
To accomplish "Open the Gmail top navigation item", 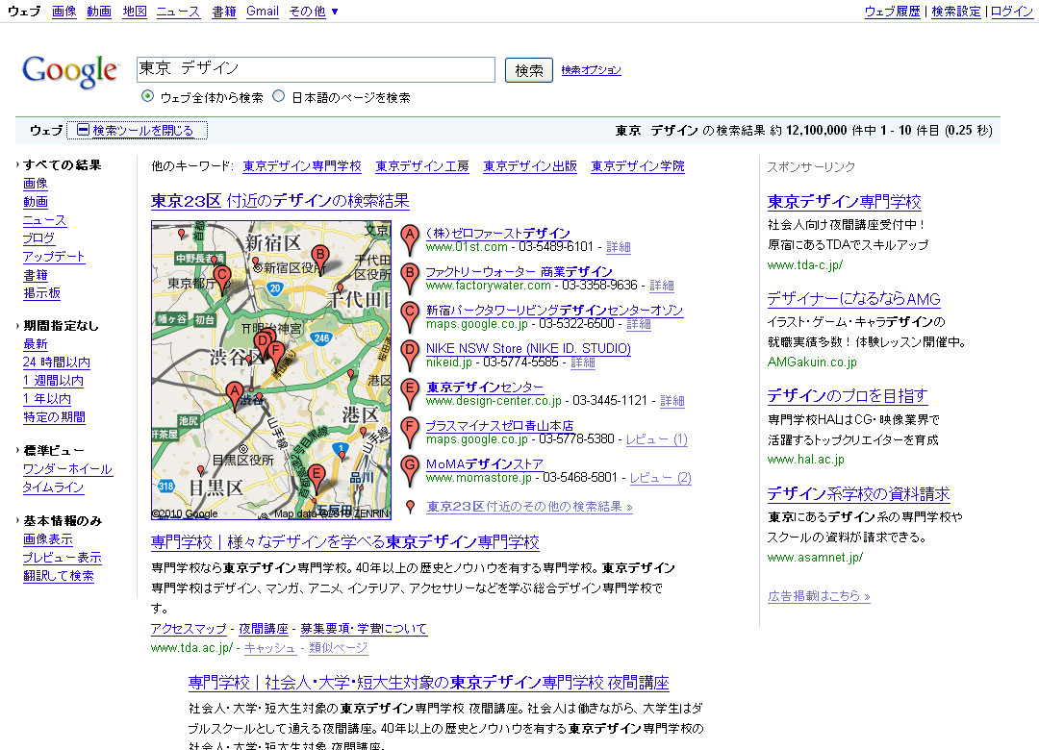I will click(x=263, y=12).
